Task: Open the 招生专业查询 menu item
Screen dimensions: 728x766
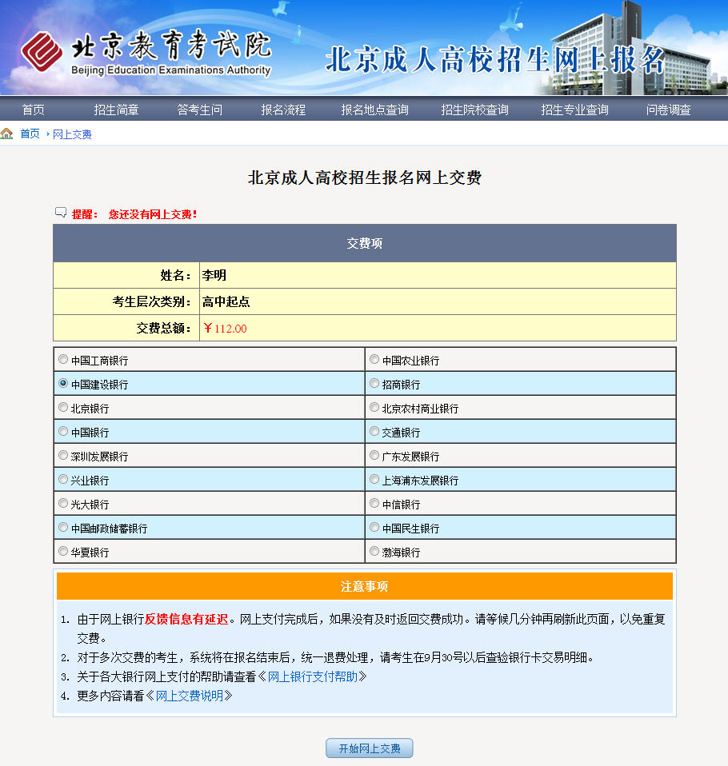Action: (574, 110)
